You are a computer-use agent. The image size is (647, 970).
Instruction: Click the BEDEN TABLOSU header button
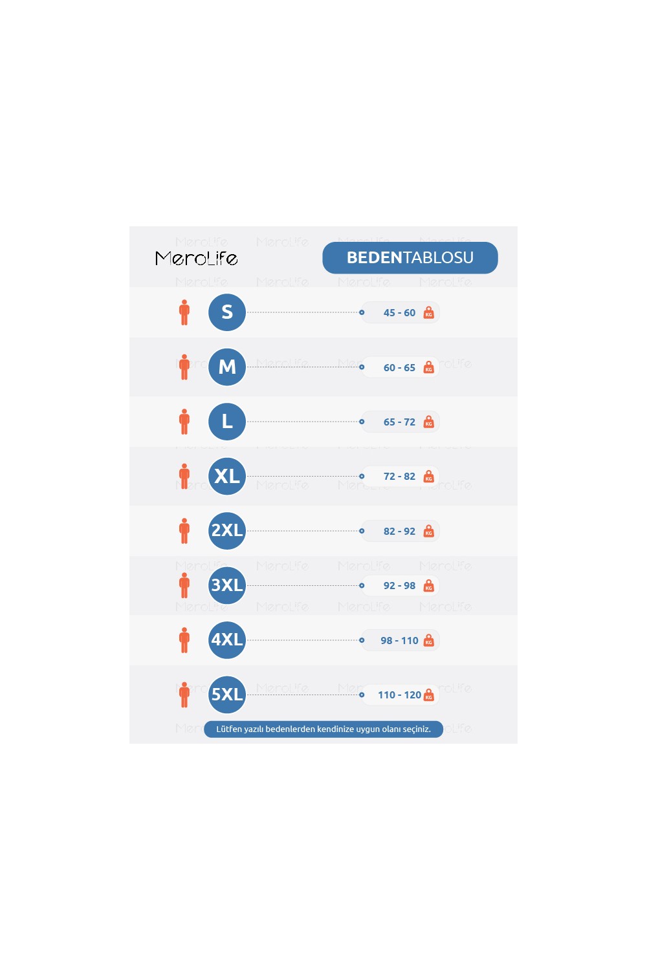tap(410, 258)
